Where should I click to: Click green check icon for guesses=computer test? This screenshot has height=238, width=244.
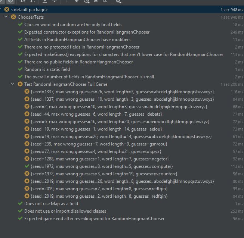point(27,166)
